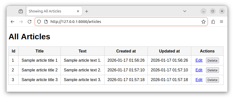The height and width of the screenshot is (99, 234).
Task: Select the cell Sample article title 3
Action: coord(39,80)
